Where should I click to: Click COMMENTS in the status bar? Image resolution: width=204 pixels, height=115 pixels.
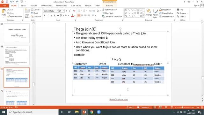[143, 107]
